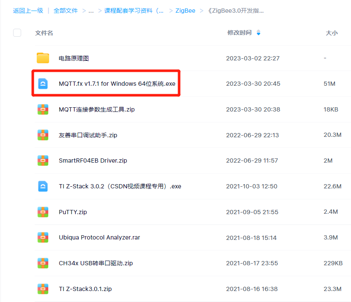This screenshot has height=302, width=351.
Task: Click the 文件名 column header
Action: pos(44,33)
